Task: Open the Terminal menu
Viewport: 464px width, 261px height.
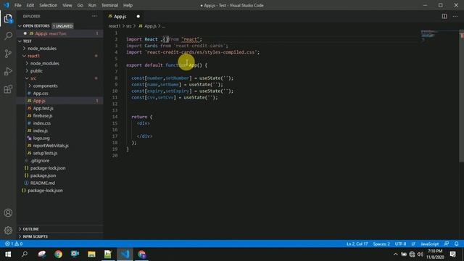Action: click(x=109, y=5)
